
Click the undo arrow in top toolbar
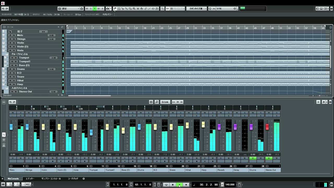(3, 9)
